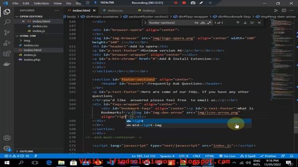
Task: Open the File menu
Action: [15, 3]
